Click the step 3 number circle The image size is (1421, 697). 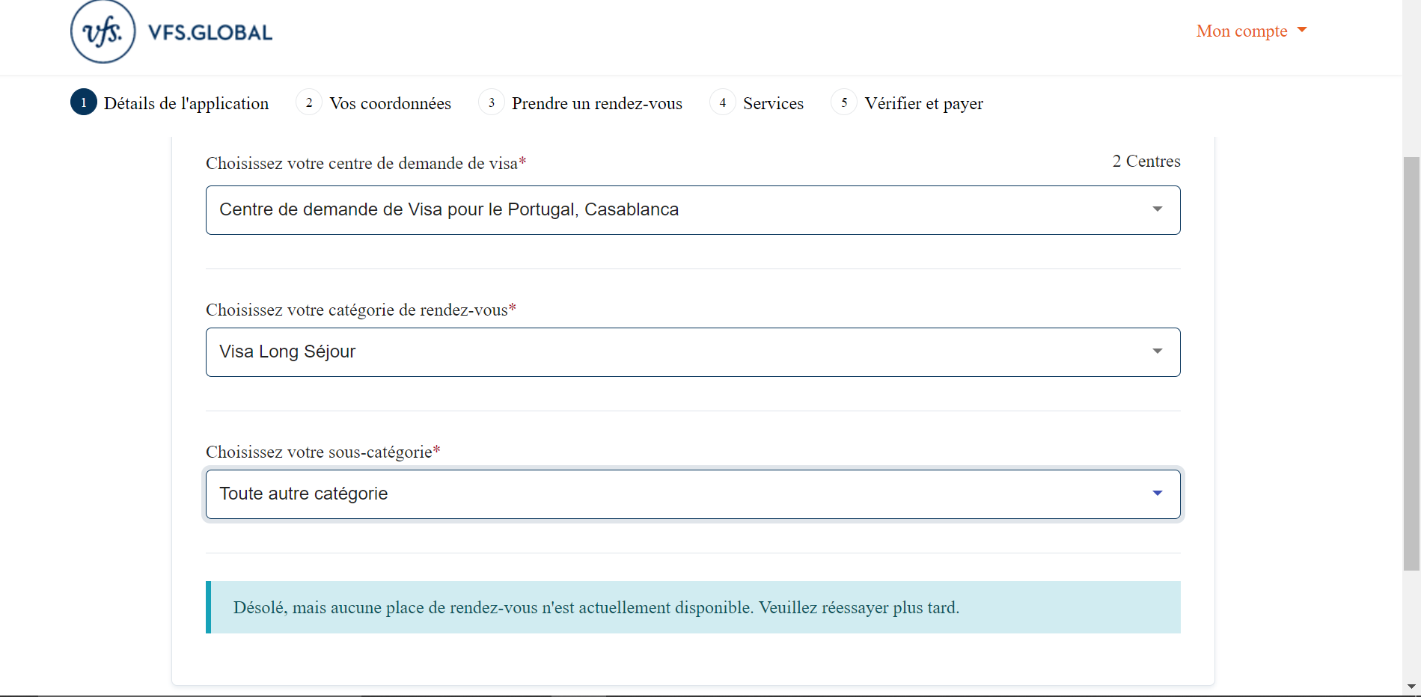point(492,102)
